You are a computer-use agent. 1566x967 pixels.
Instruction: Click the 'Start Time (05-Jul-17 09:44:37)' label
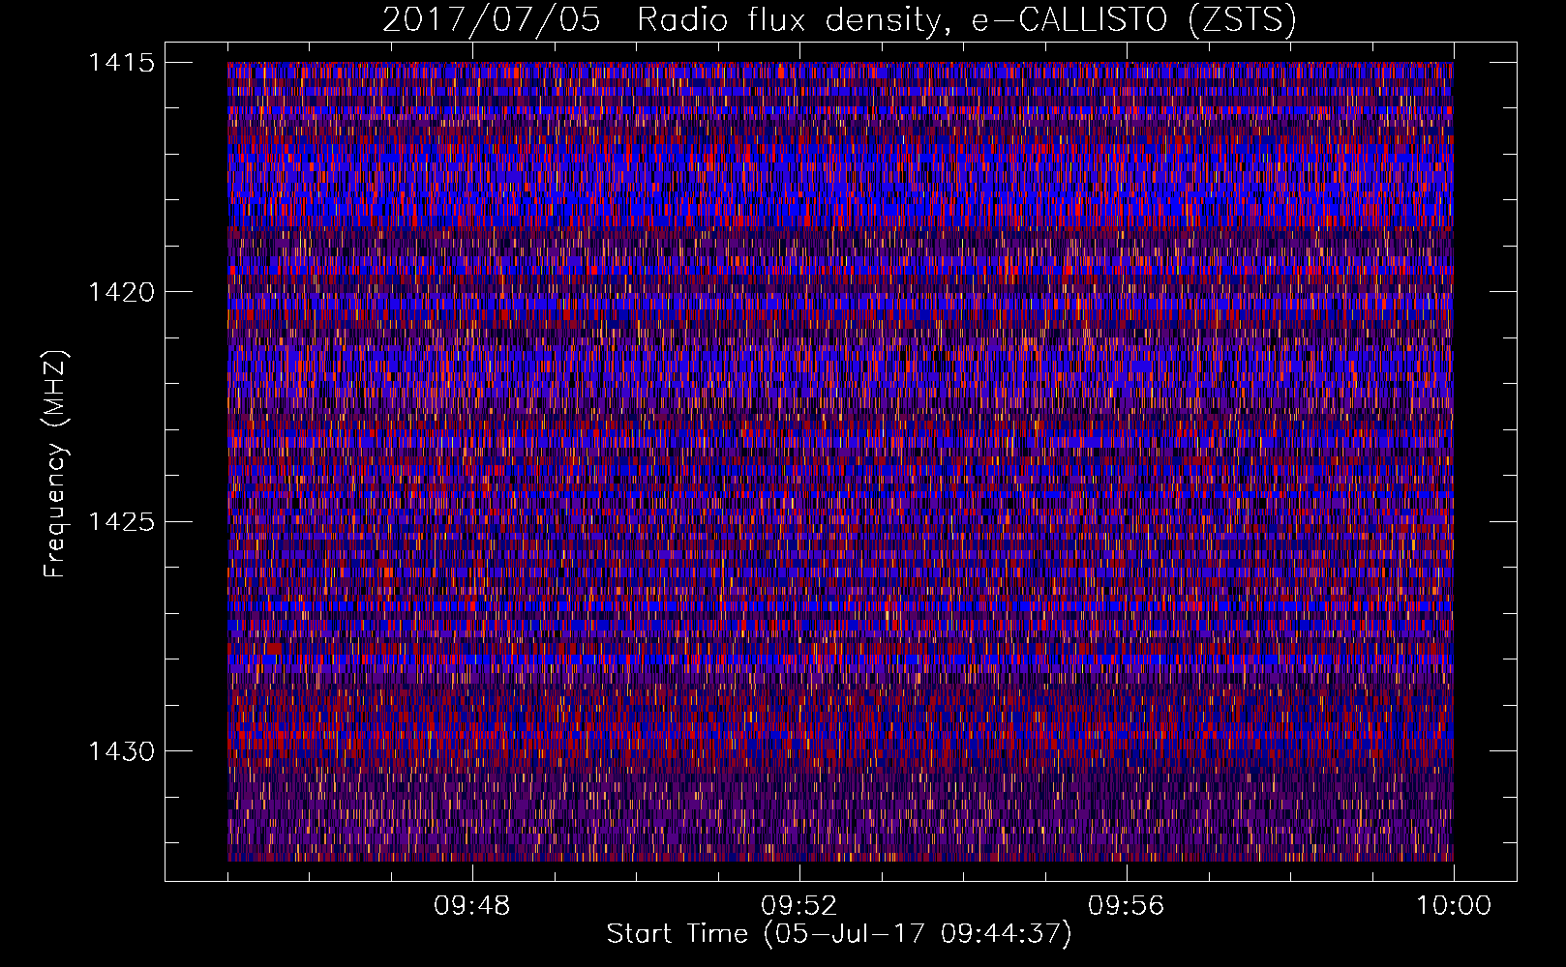tap(839, 934)
